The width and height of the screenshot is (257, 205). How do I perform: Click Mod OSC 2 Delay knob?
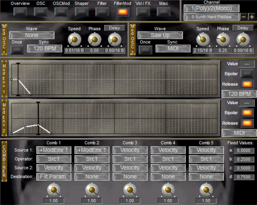pyautogui.click(x=243, y=39)
